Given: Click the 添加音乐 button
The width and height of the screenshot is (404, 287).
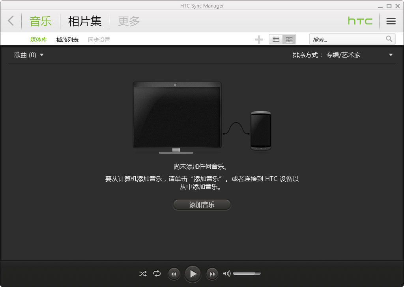Looking at the screenshot, I should point(202,205).
